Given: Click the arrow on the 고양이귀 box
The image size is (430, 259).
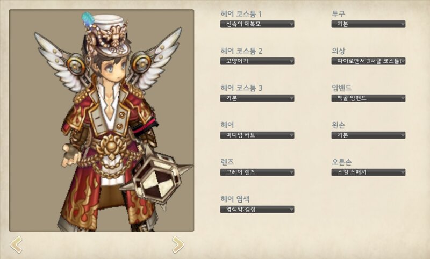Looking at the screenshot, I should [x=291, y=61].
